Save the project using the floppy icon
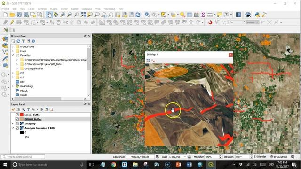The width and height of the screenshot is (301, 169). point(19,15)
